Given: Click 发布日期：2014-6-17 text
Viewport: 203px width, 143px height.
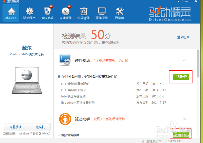Looking at the screenshot, I should (151, 90).
